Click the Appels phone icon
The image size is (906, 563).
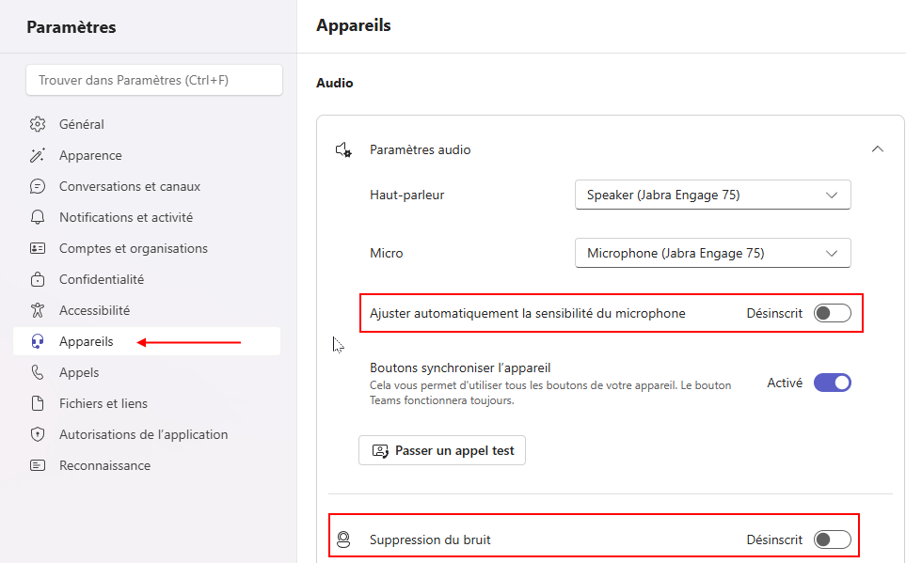(38, 372)
